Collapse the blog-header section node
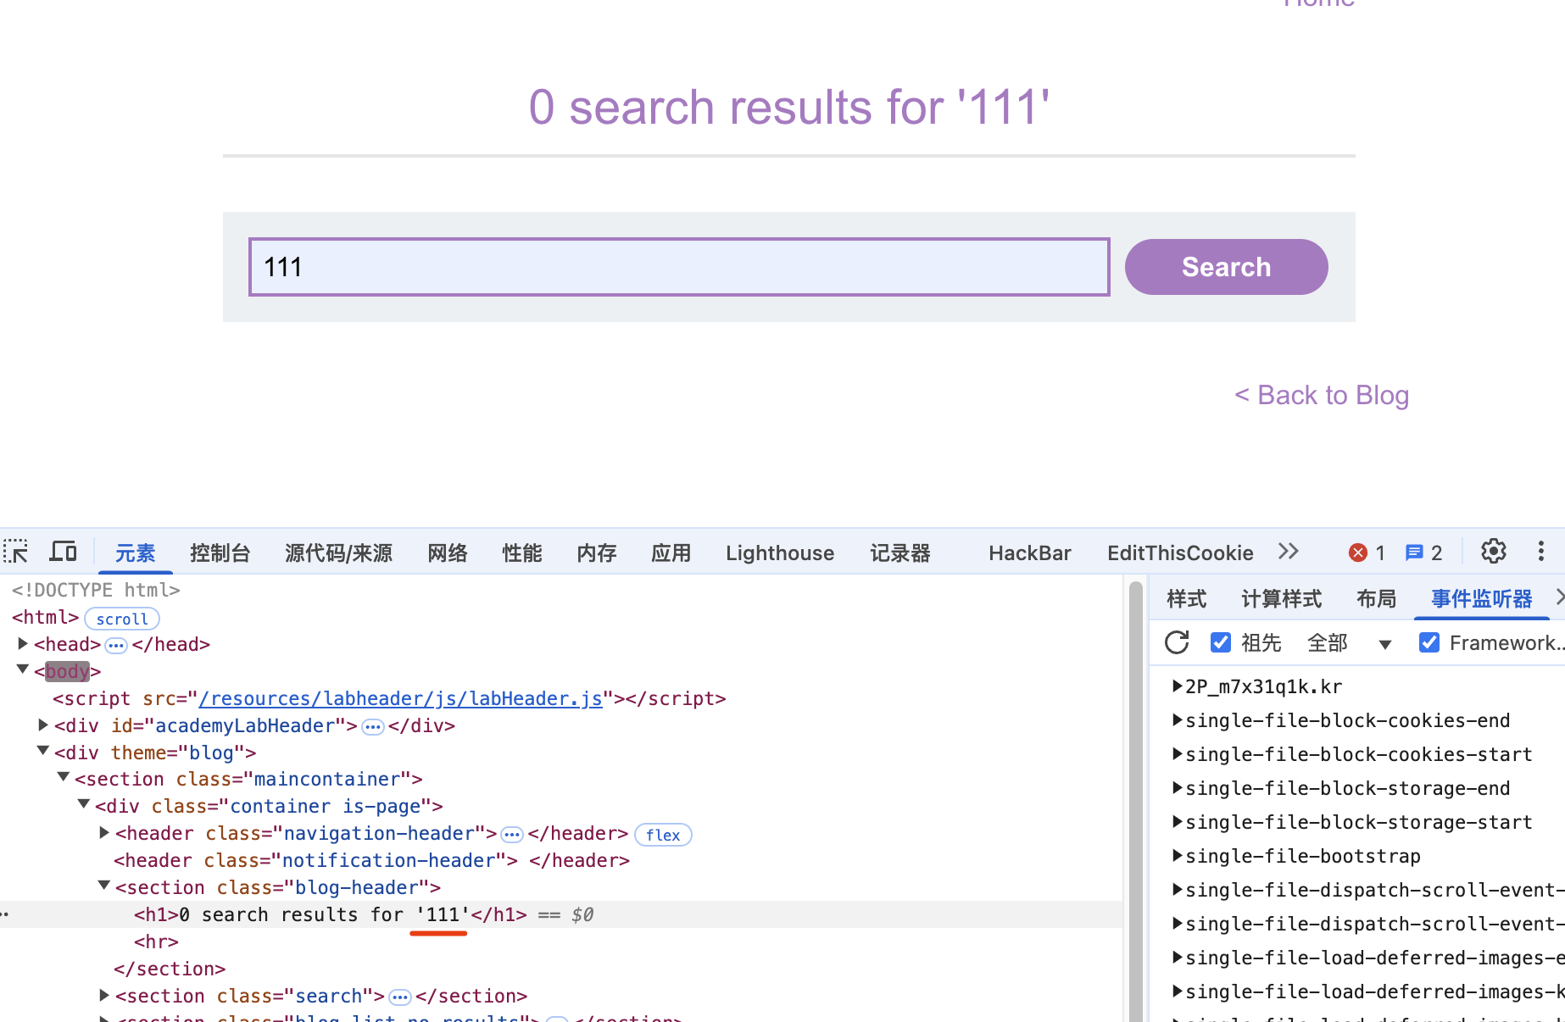 pyautogui.click(x=104, y=886)
